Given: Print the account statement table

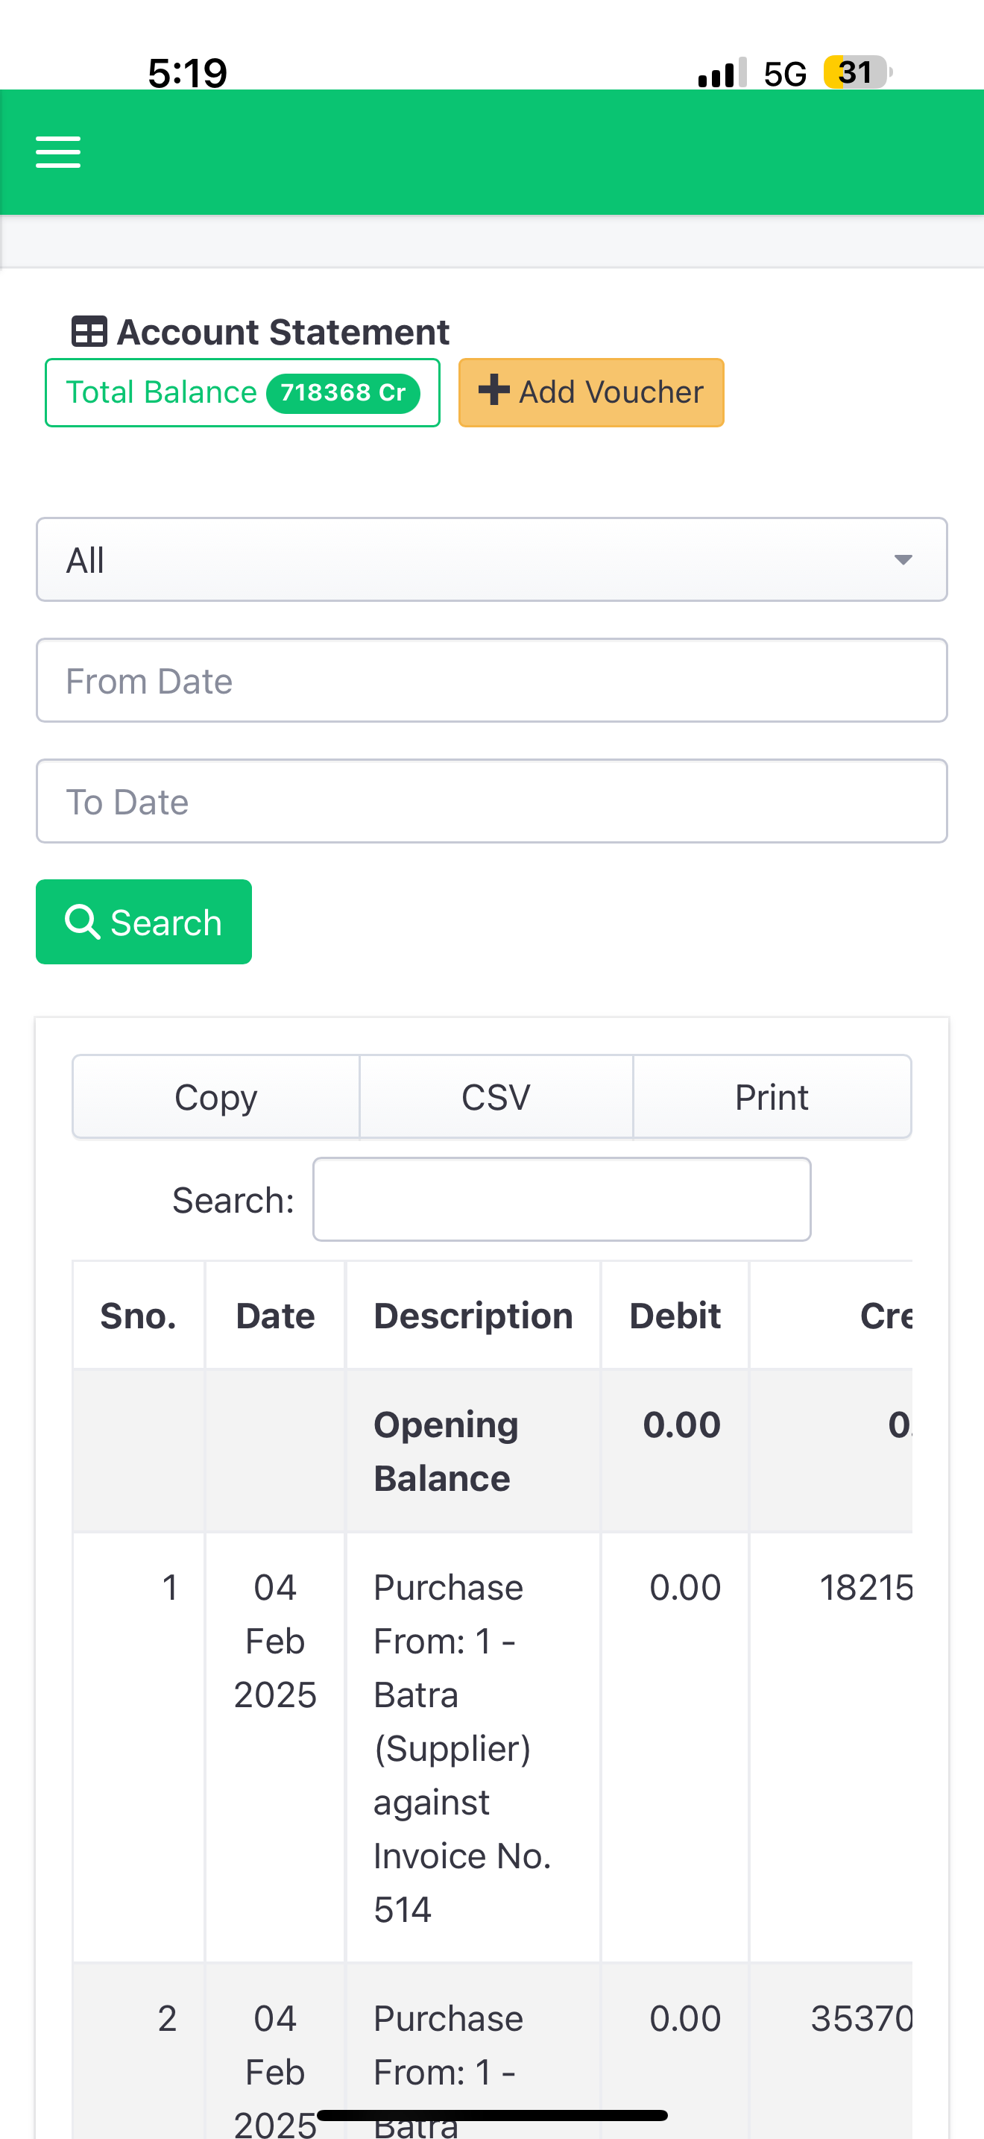Looking at the screenshot, I should [x=772, y=1097].
